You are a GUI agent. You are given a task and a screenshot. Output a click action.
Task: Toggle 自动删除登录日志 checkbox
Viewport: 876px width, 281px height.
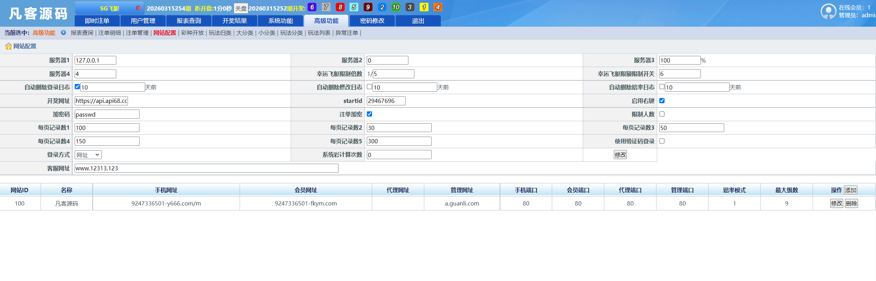pos(77,87)
